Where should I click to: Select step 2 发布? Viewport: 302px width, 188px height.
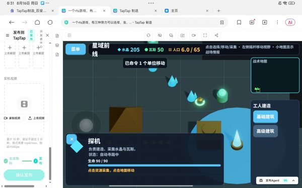pyautogui.click(x=38, y=161)
